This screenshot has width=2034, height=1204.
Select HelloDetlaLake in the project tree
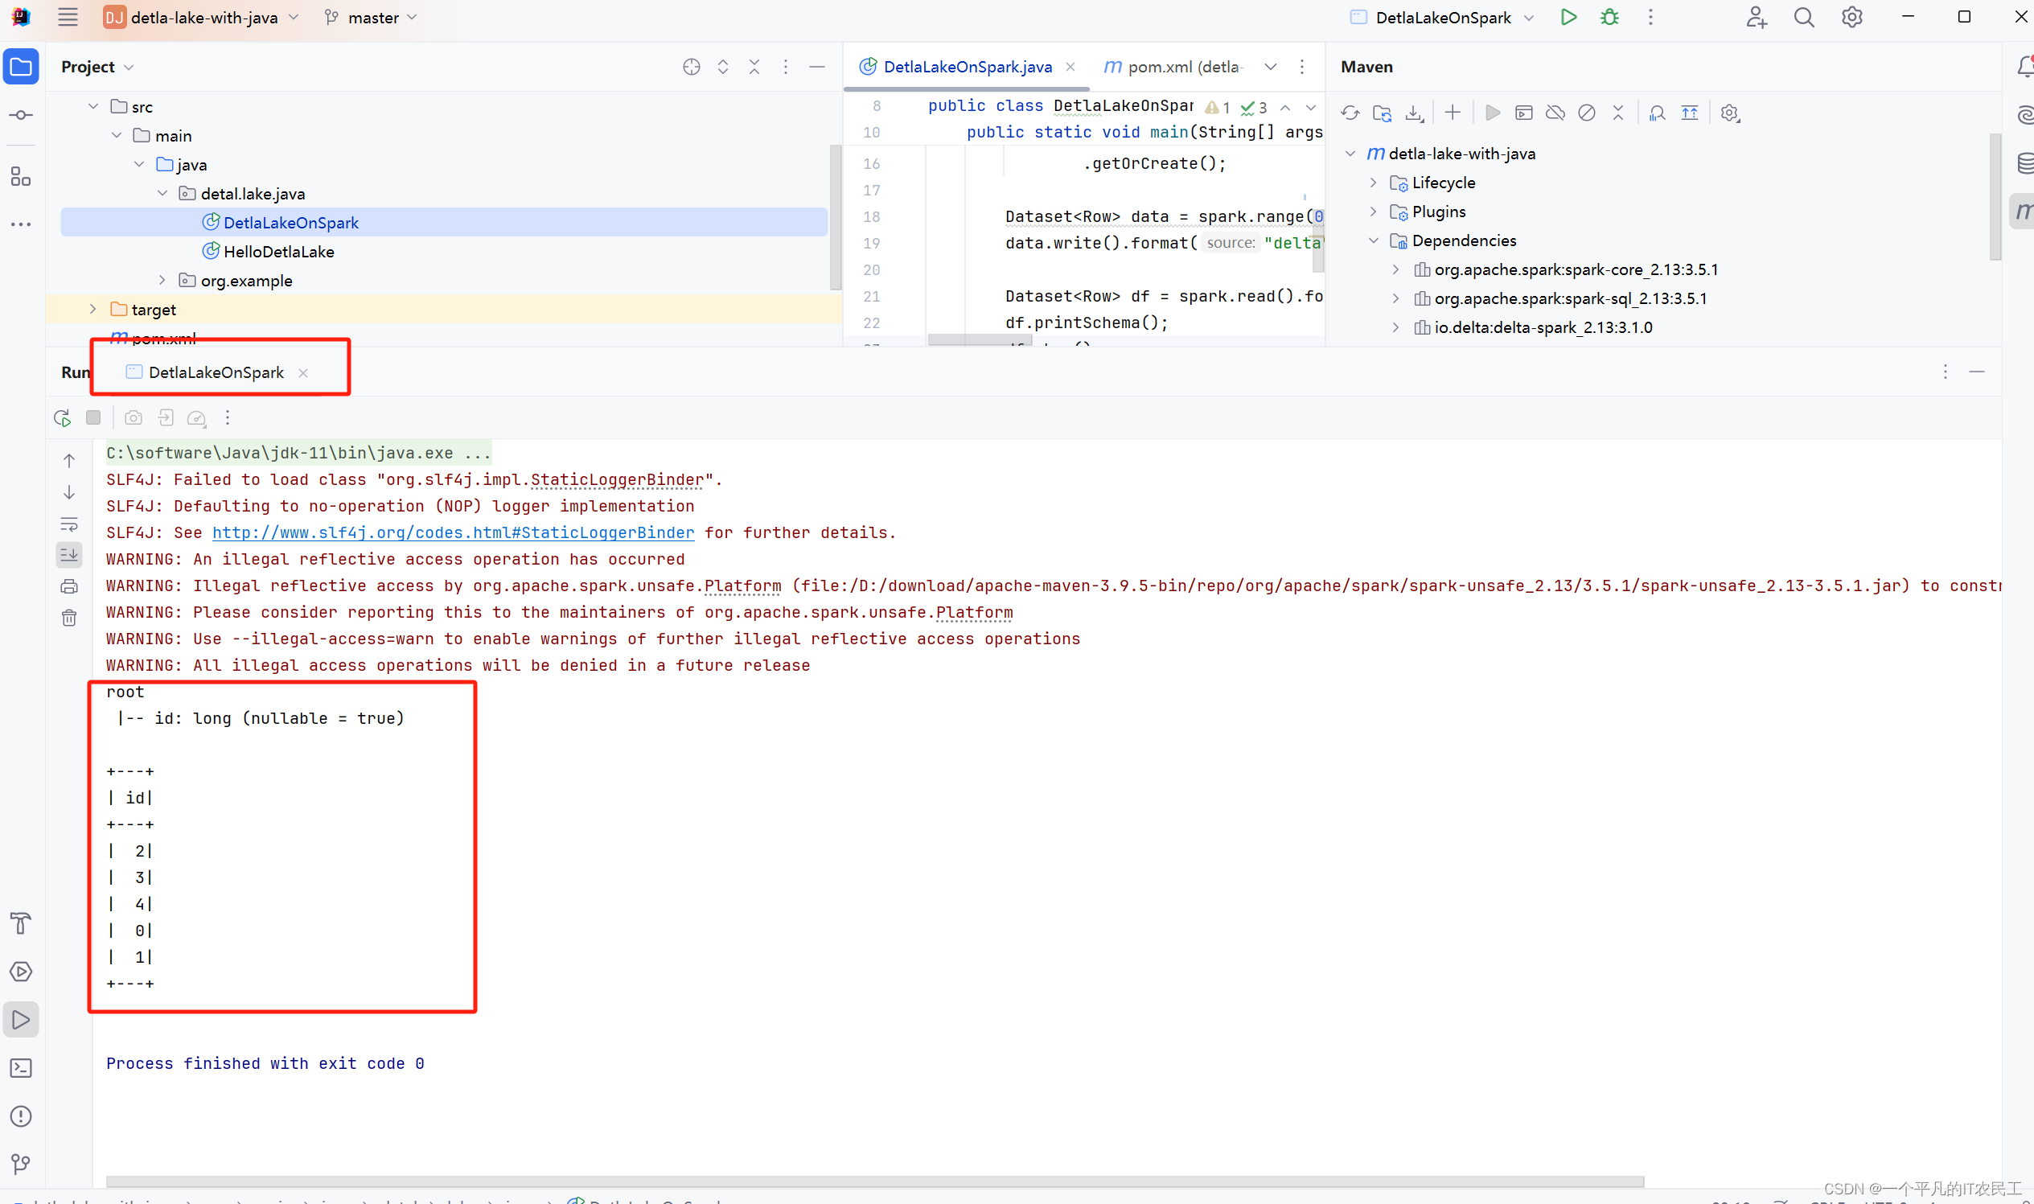[279, 252]
